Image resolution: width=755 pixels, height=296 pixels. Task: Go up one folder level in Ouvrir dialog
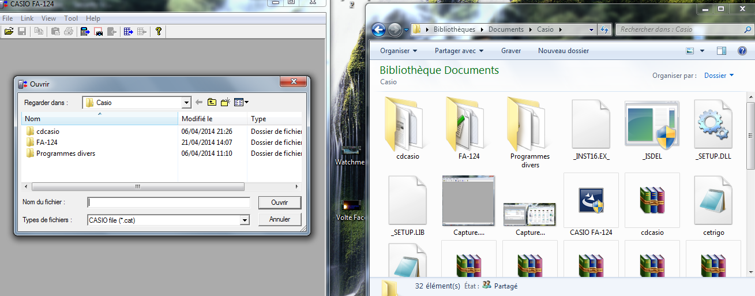pyautogui.click(x=212, y=102)
